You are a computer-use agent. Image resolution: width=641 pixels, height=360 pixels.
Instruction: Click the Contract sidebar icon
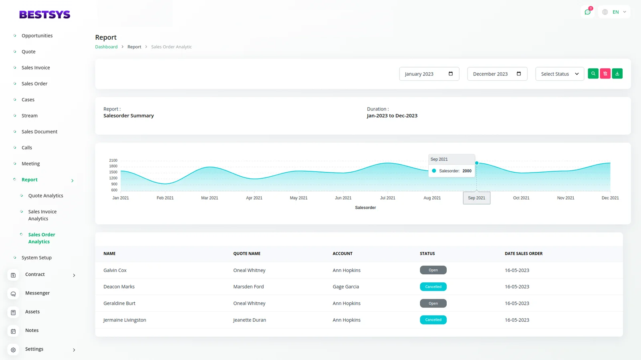13,275
